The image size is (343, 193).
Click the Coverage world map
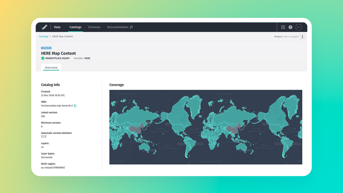click(x=206, y=127)
